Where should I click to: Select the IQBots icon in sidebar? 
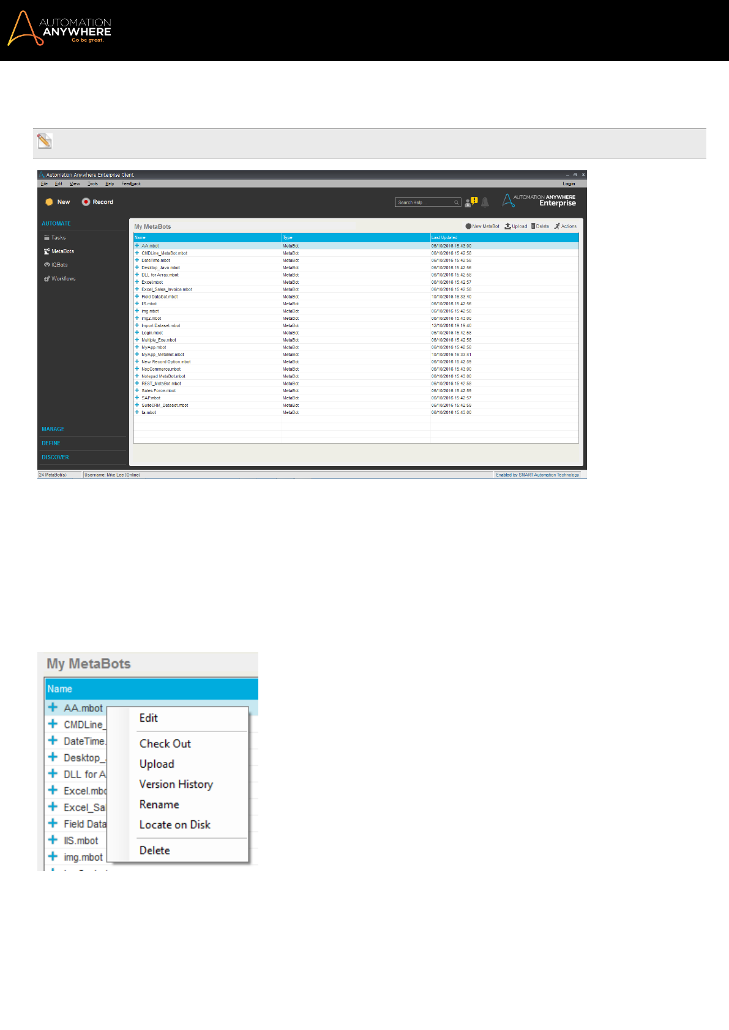pyautogui.click(x=47, y=265)
